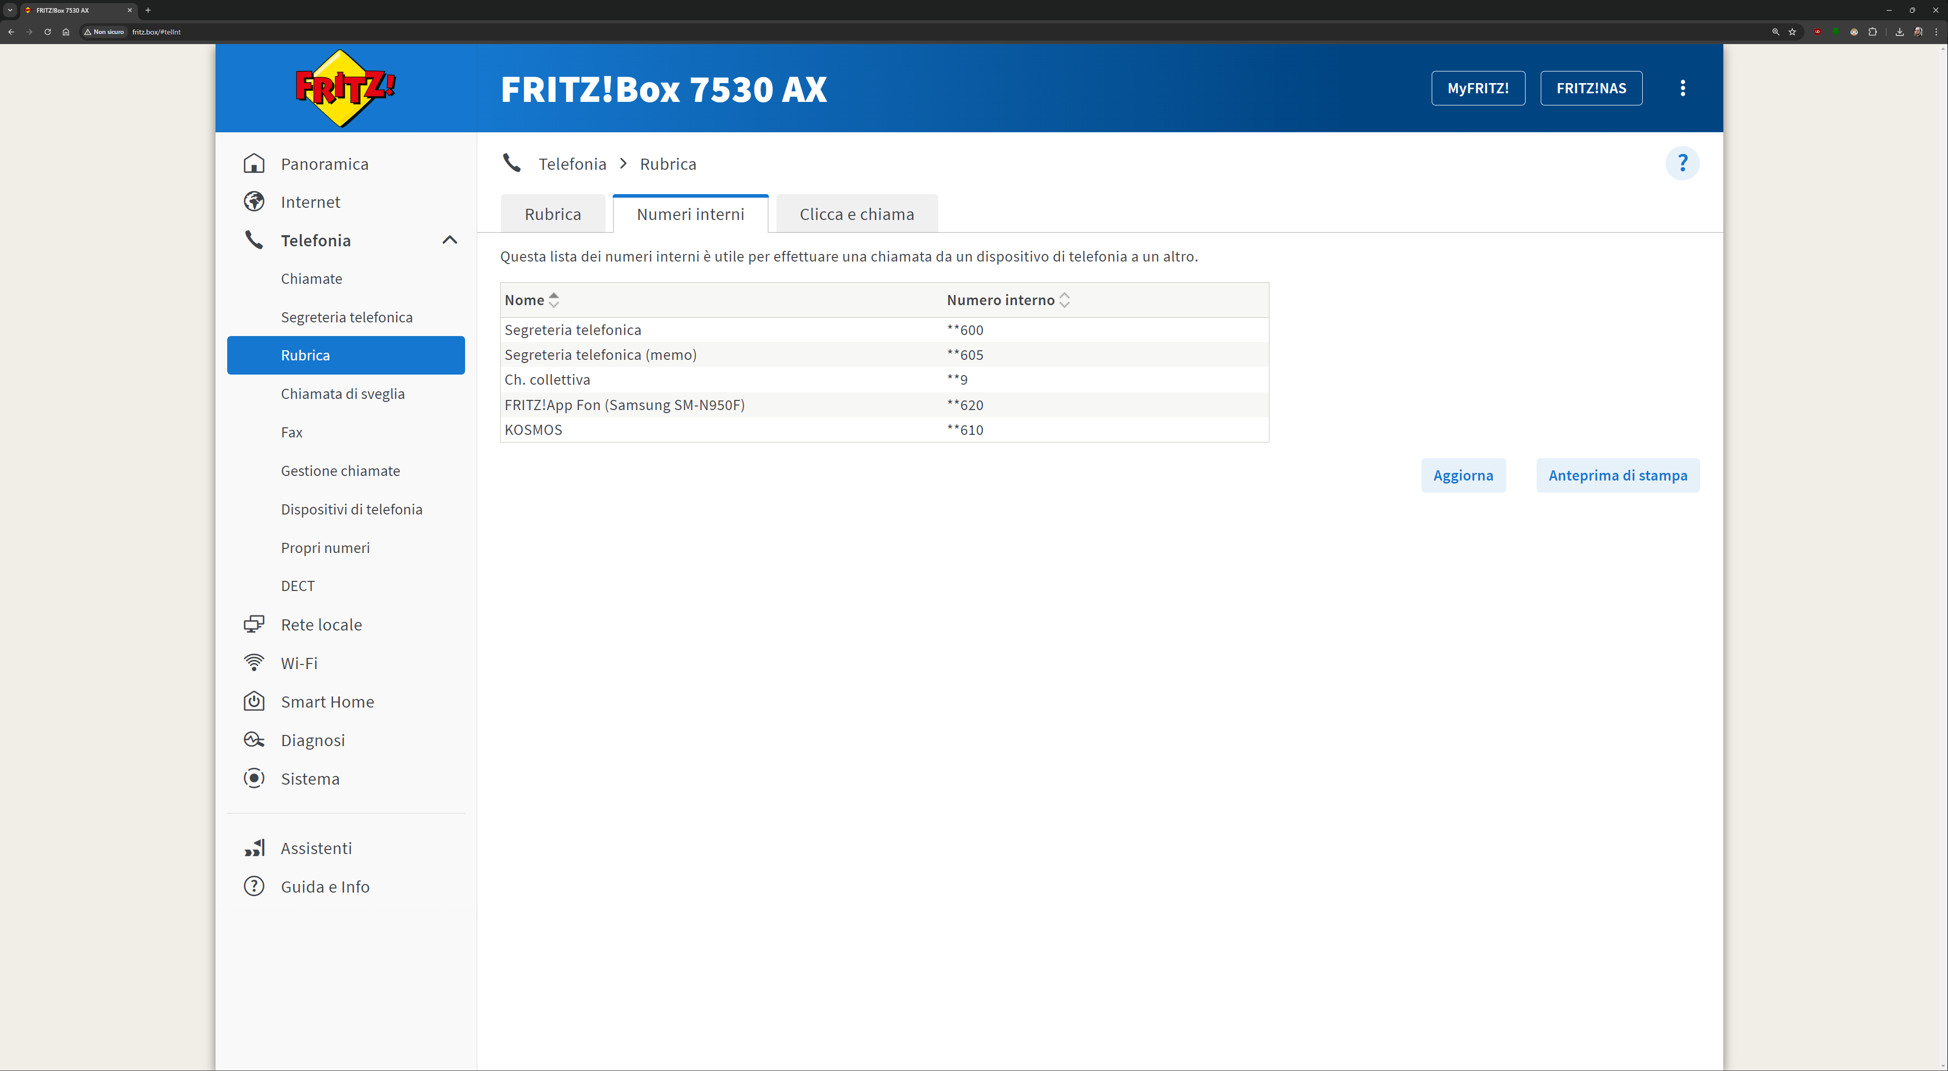Screen dimensions: 1948x1071
Task: Click the Panoramica home icon
Action: 254,163
